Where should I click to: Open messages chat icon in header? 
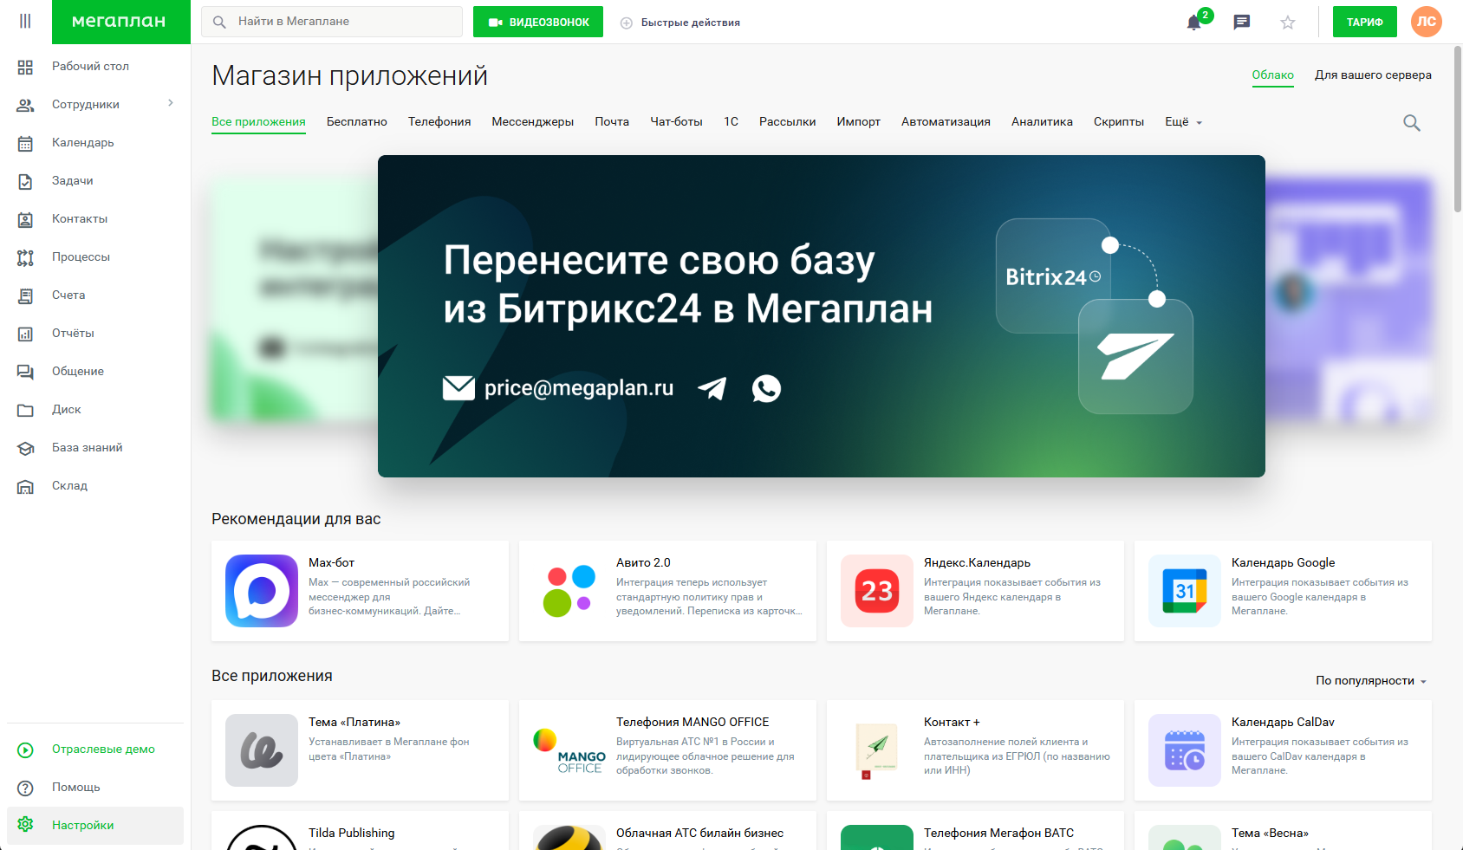[1241, 22]
